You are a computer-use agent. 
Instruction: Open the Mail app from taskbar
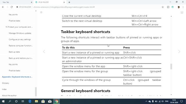pyautogui.click(x=50, y=101)
